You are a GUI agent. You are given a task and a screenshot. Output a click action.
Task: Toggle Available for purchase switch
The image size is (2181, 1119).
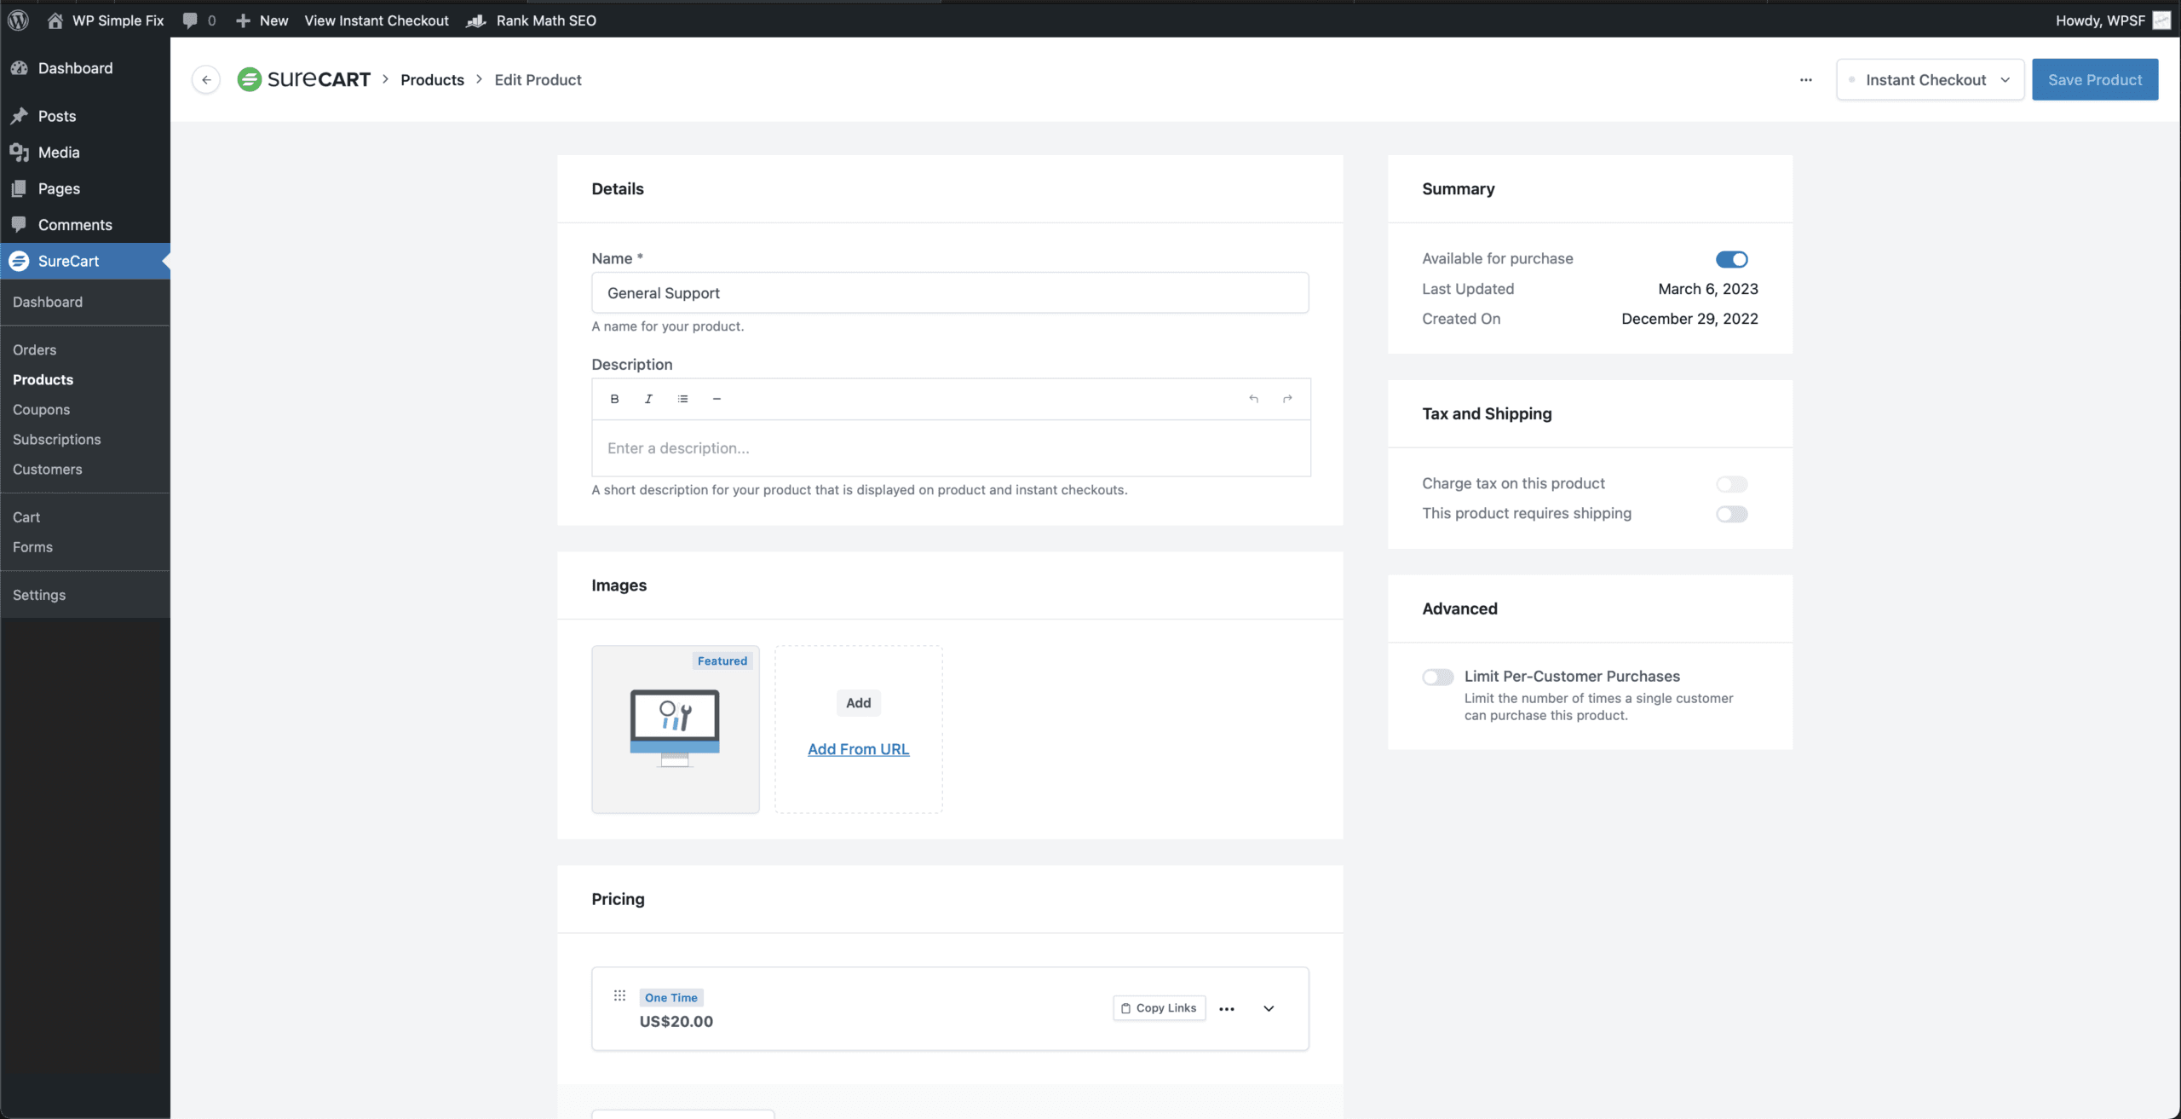point(1731,259)
